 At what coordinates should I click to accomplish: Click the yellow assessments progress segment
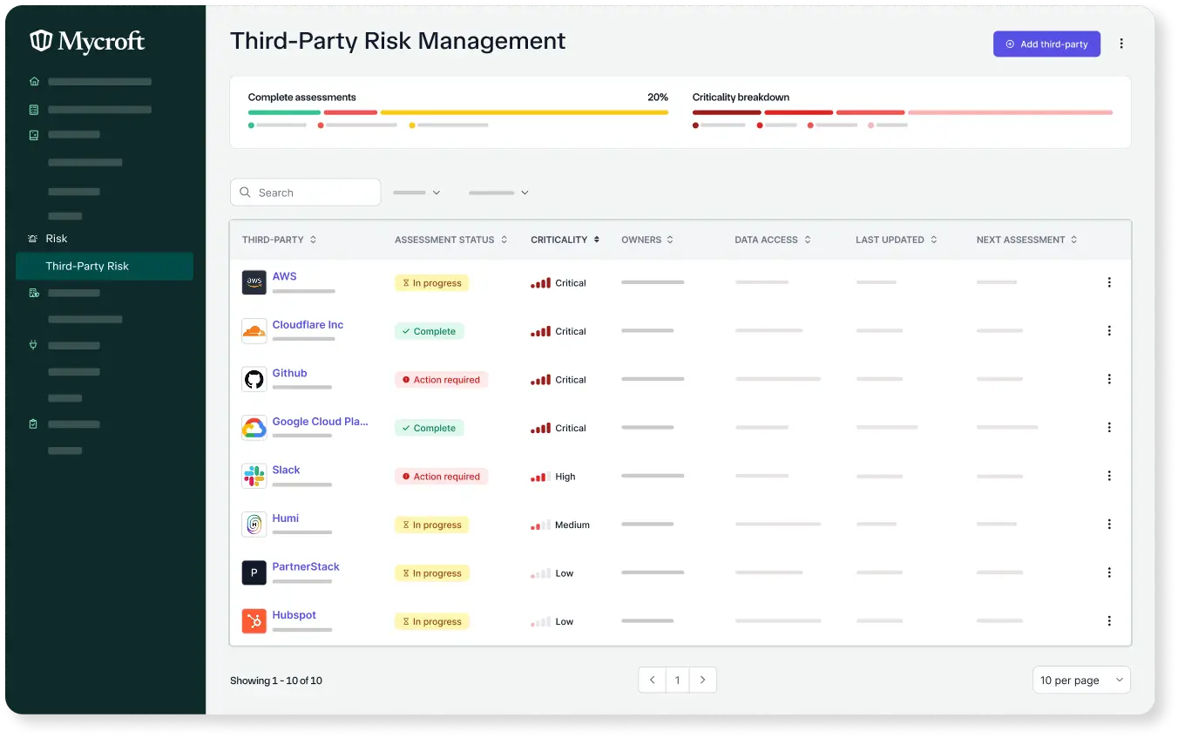pyautogui.click(x=525, y=112)
